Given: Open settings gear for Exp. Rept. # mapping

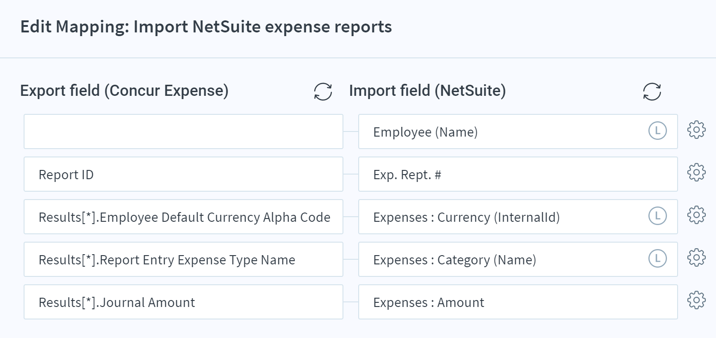Looking at the screenshot, I should click(697, 173).
